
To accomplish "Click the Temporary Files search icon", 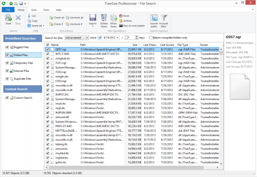I will tap(12, 63).
